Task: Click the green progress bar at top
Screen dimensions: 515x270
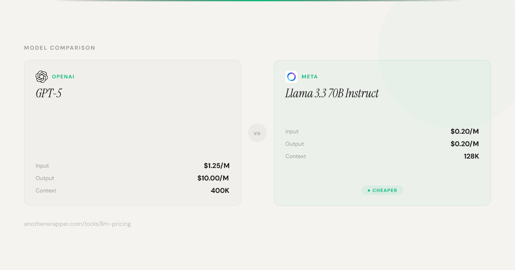Action: pos(257,1)
